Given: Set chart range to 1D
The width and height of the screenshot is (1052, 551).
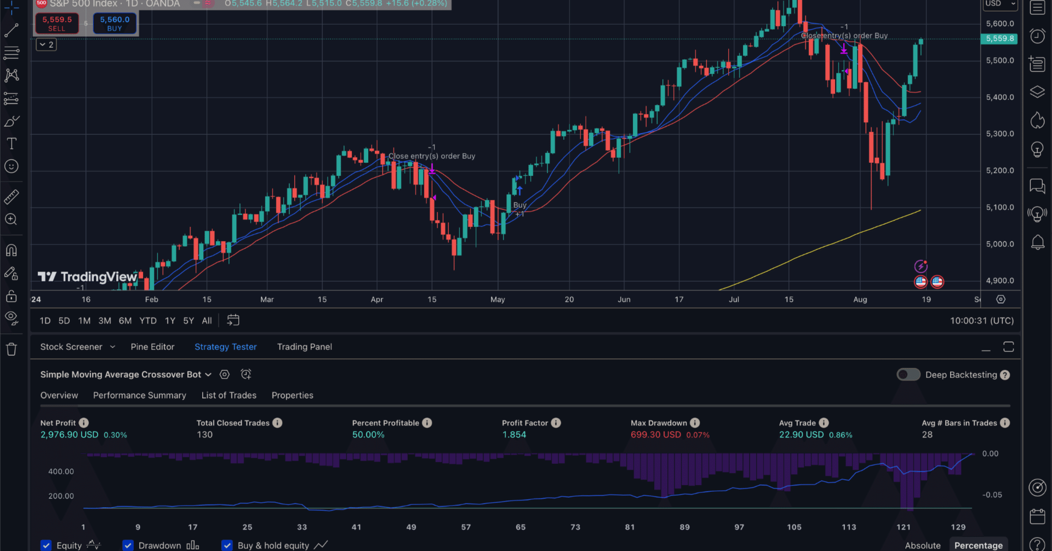Looking at the screenshot, I should pos(45,321).
